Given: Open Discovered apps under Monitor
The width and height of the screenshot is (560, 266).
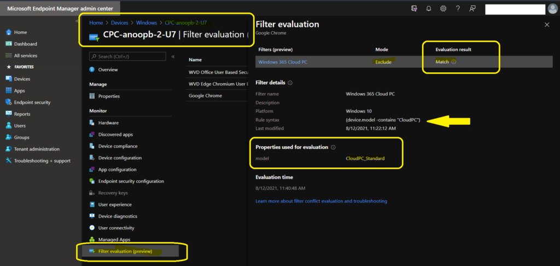Looking at the screenshot, I should tap(115, 135).
